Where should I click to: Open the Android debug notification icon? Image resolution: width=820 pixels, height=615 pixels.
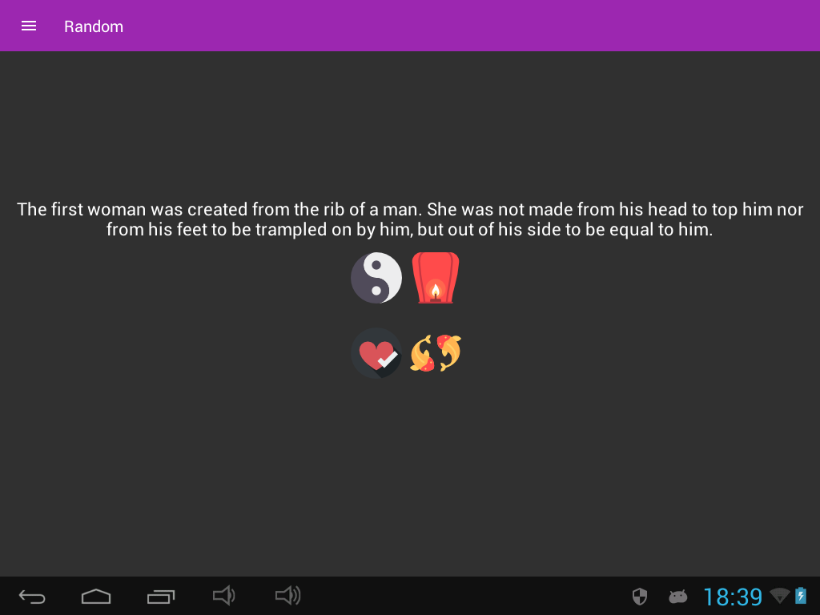pyautogui.click(x=677, y=596)
